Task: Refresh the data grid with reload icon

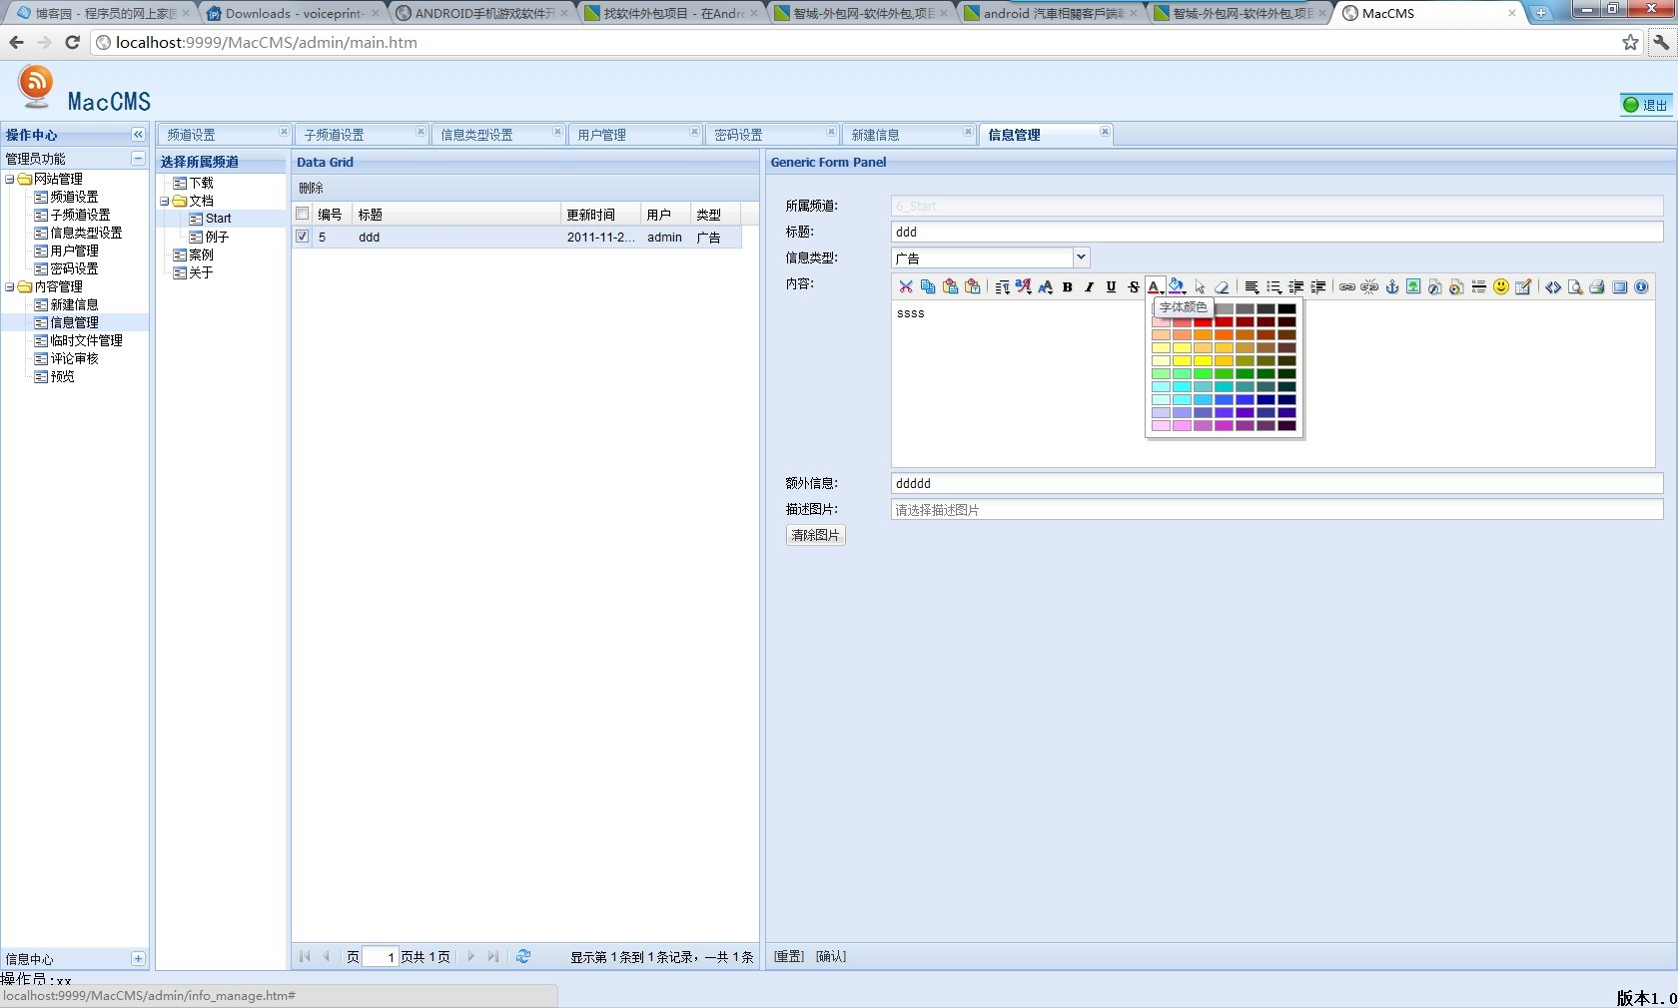Action: point(523,956)
